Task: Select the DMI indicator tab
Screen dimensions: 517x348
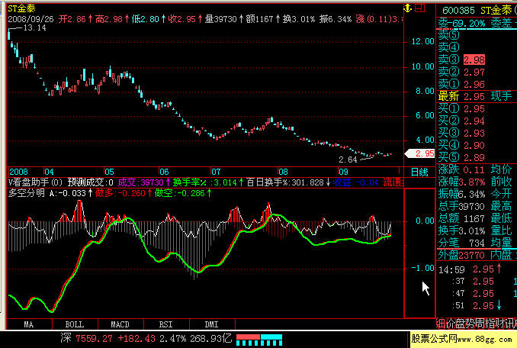Action: pos(211,324)
